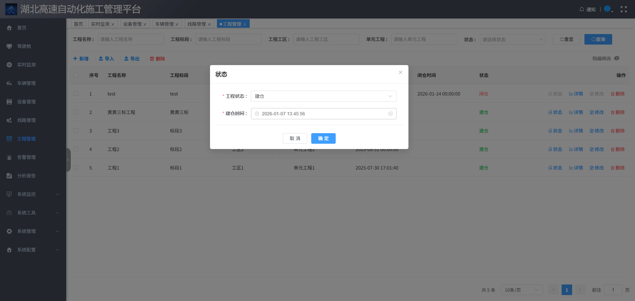Switch to the 设备管理 tab
Viewport: 635px width, 301px height.
pos(132,23)
